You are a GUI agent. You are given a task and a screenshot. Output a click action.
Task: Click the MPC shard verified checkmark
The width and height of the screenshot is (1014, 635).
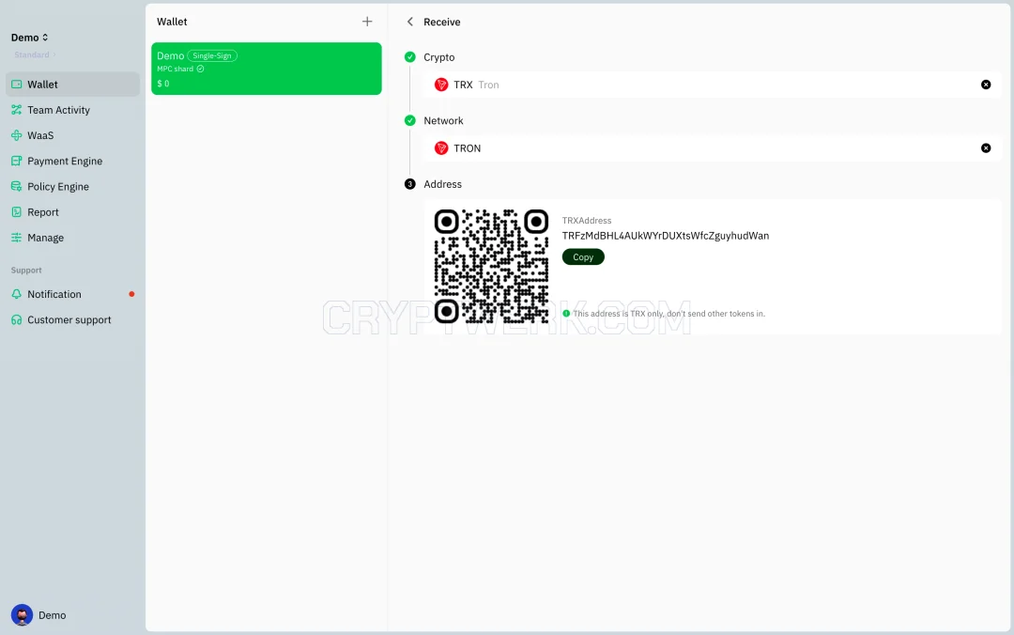click(x=201, y=69)
